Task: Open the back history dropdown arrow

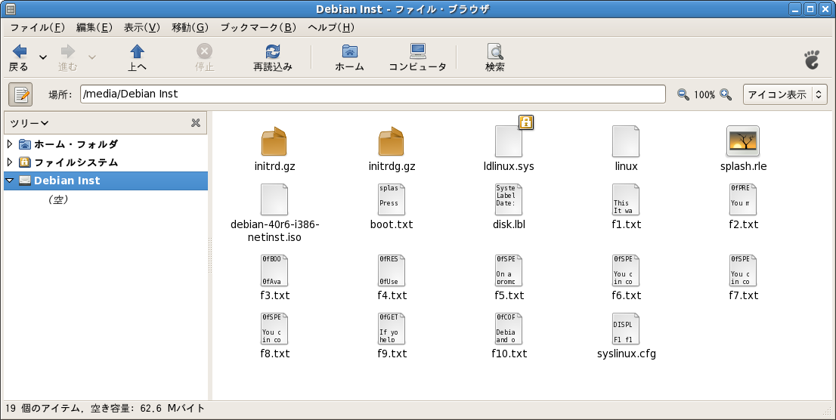Action: tap(43, 57)
